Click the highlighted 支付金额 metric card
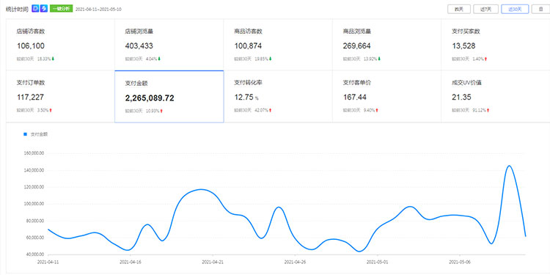Image resolution: width=550 pixels, height=275 pixels. [169, 97]
